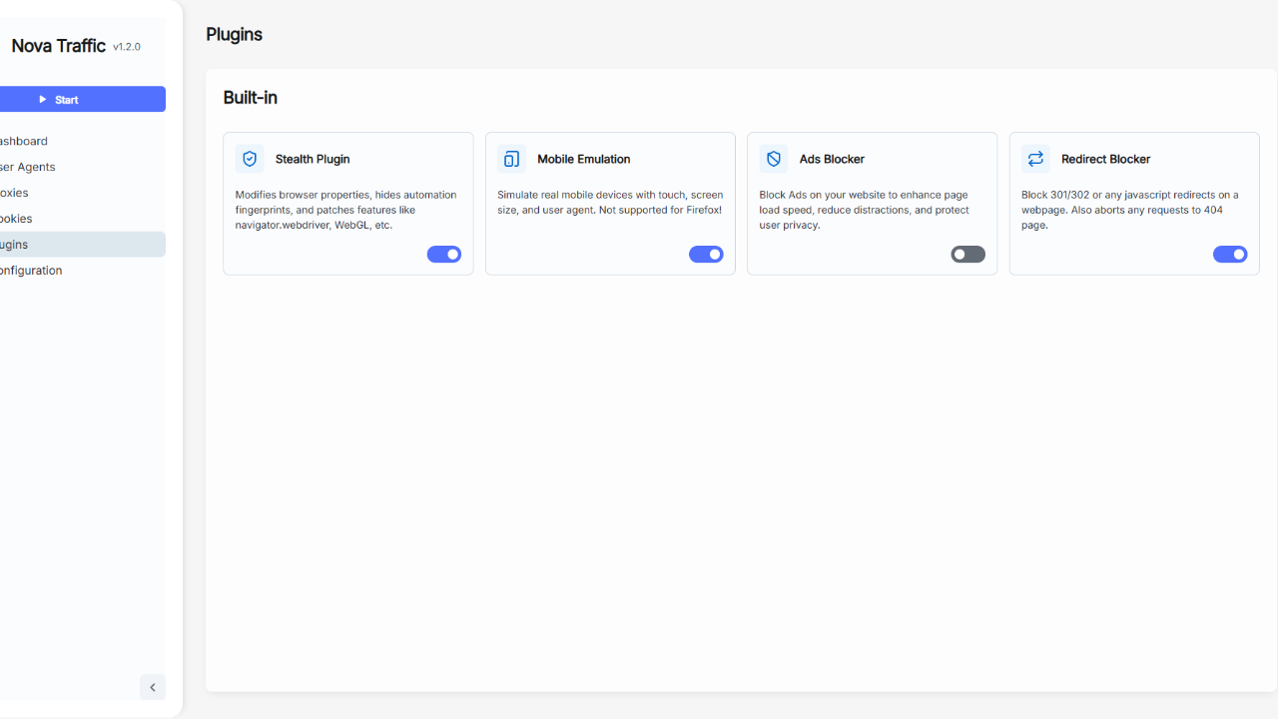Click the Stealth Plugin shield icon
1278x719 pixels.
click(x=250, y=159)
